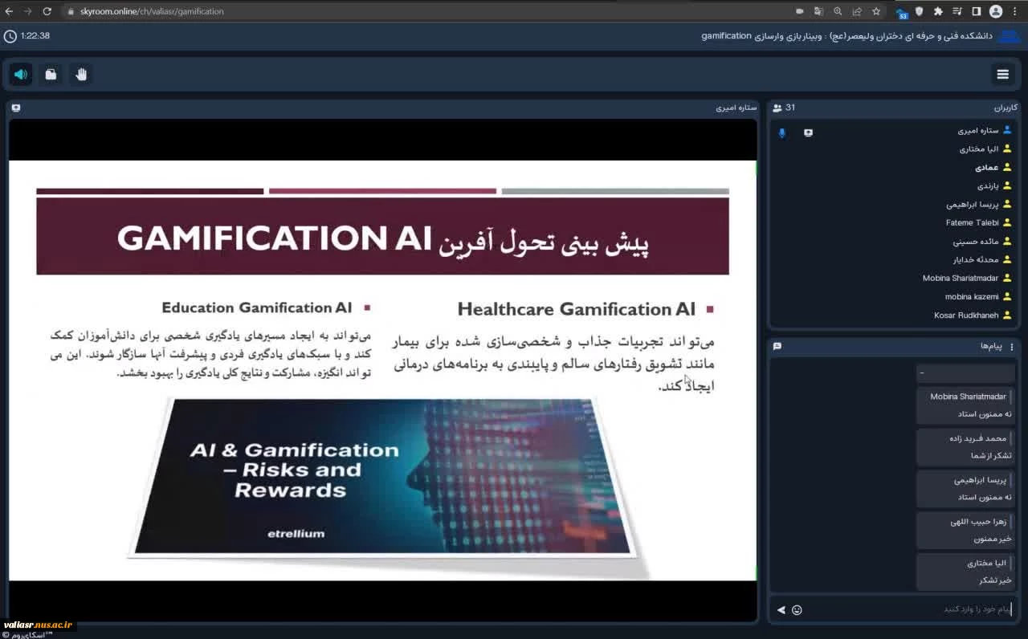Open the extensions puzzle icon
The image size is (1028, 639).
coord(938,11)
